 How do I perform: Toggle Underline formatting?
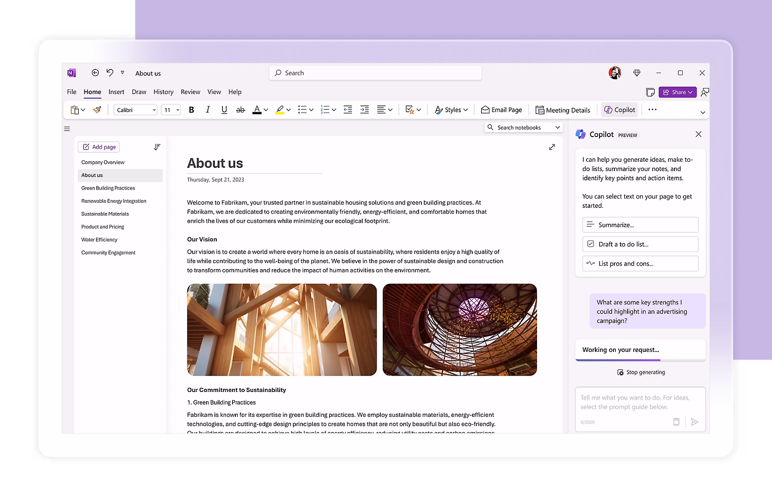point(224,110)
